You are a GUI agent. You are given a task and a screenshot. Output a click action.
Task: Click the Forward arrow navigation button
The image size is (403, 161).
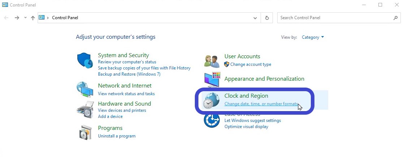coord(17,18)
